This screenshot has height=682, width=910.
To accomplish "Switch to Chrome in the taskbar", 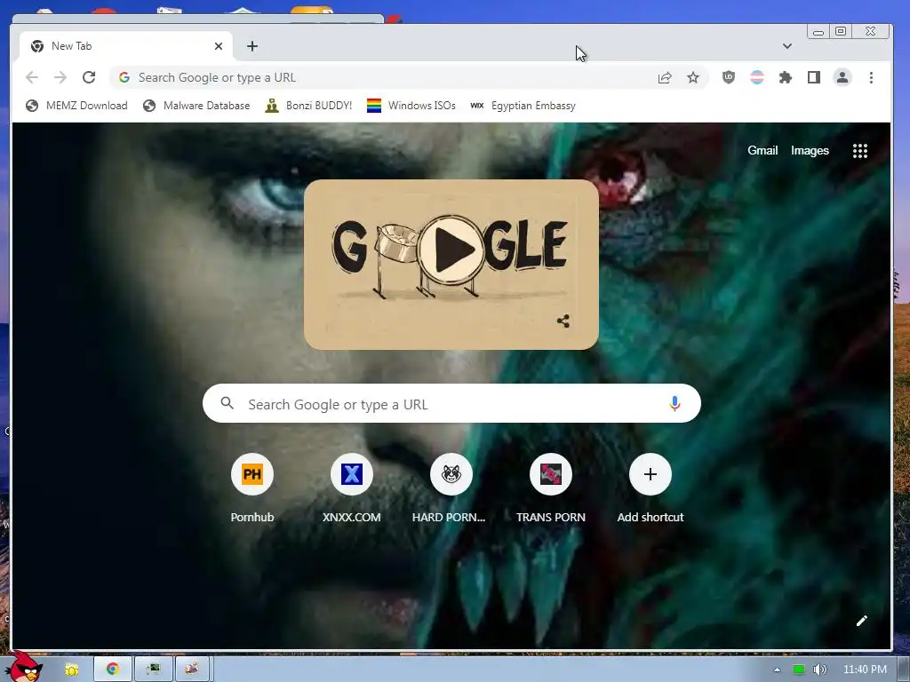I will [113, 670].
